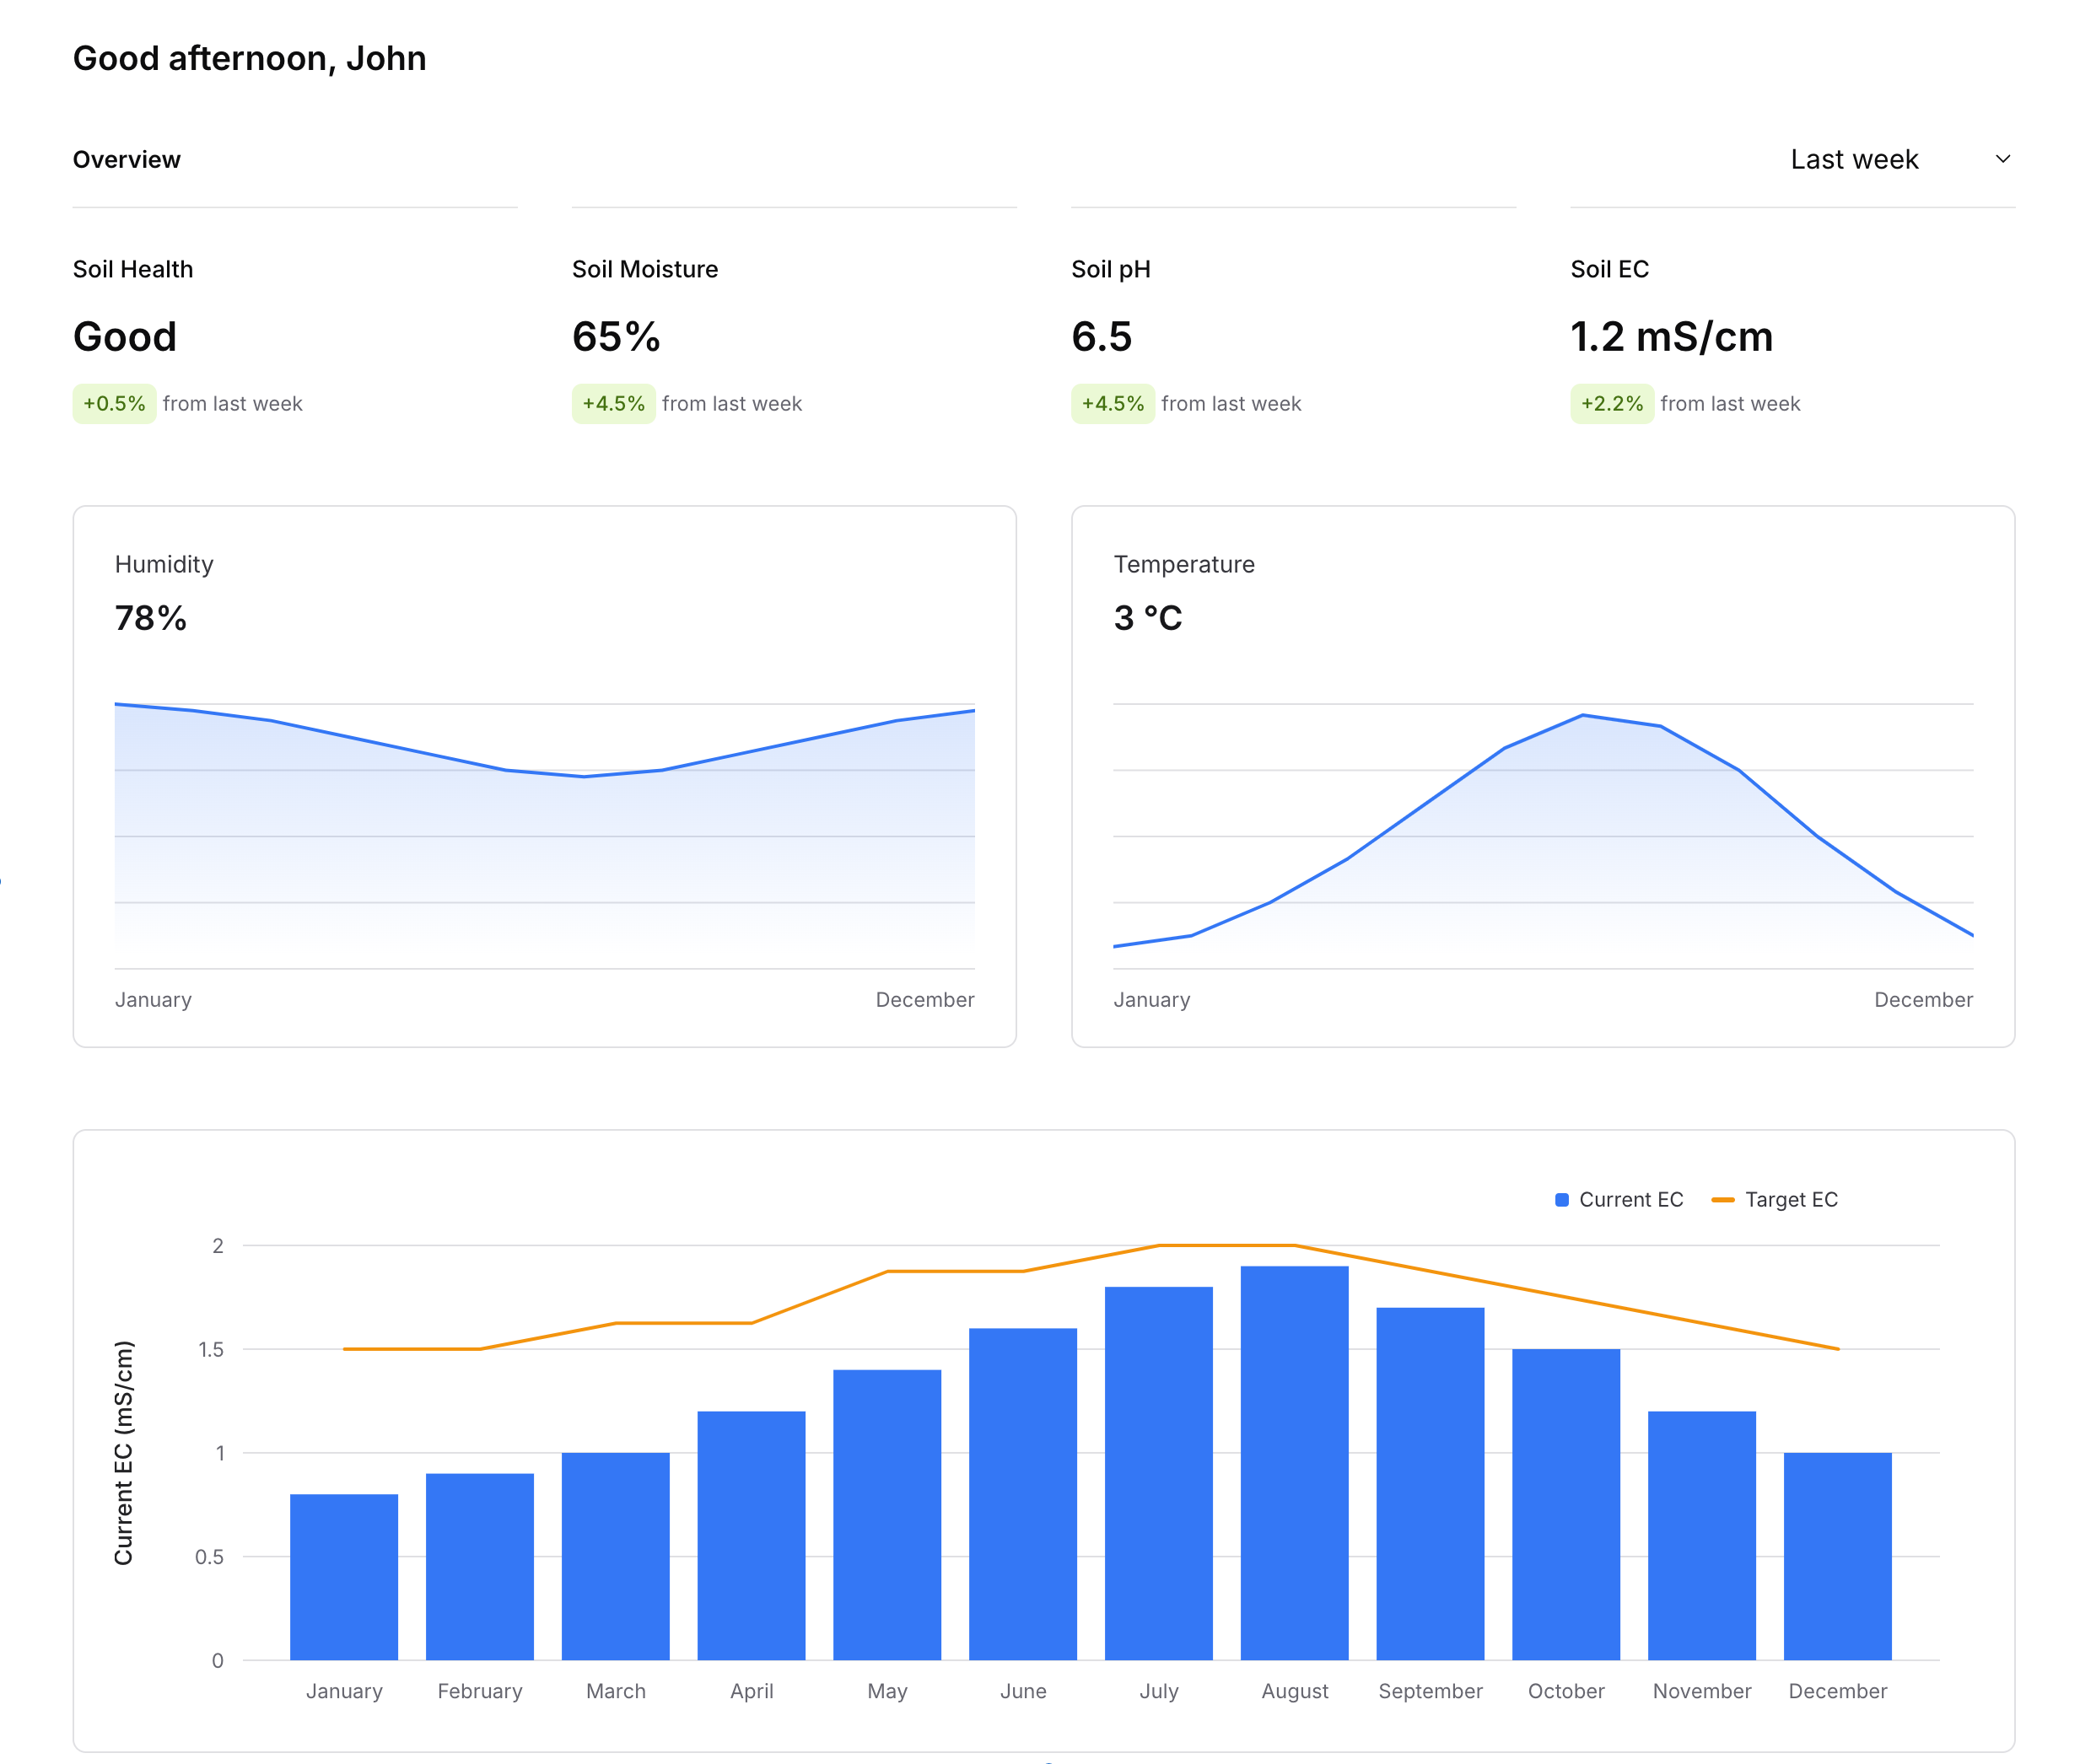Image resolution: width=2080 pixels, height=1764 pixels.
Task: Click the January bar in EC chart
Action: tap(343, 1576)
